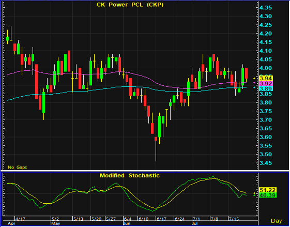Click the yellow arrow beside the 3.94 label

coord(254,78)
